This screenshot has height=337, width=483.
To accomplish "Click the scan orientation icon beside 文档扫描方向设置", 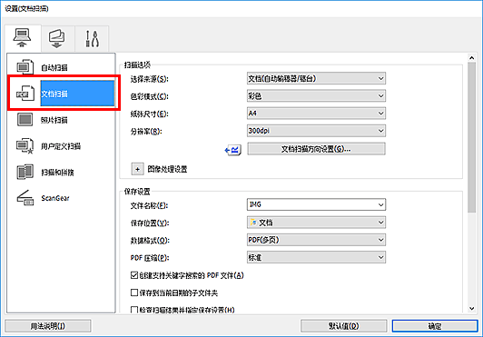I will tap(232, 150).
